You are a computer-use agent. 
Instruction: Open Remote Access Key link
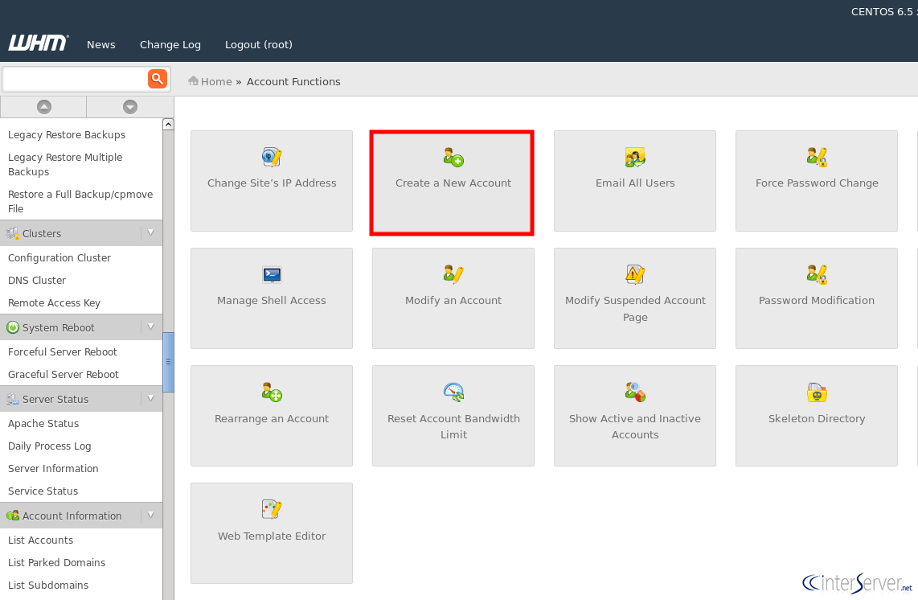coord(54,303)
